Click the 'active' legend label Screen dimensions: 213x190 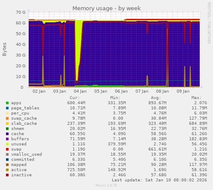(19, 170)
